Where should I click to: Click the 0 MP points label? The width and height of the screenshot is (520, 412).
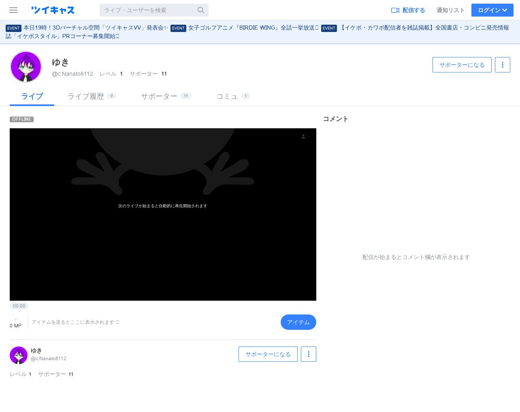tap(15, 325)
